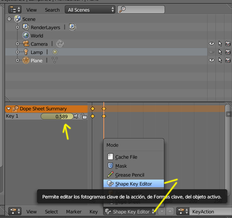Toggle Lamp visibility eye icon
The image size is (232, 218).
pos(212,52)
